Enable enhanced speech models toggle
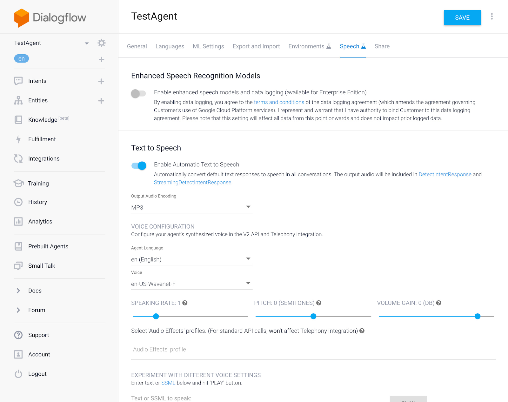Image resolution: width=508 pixels, height=402 pixels. pos(138,93)
